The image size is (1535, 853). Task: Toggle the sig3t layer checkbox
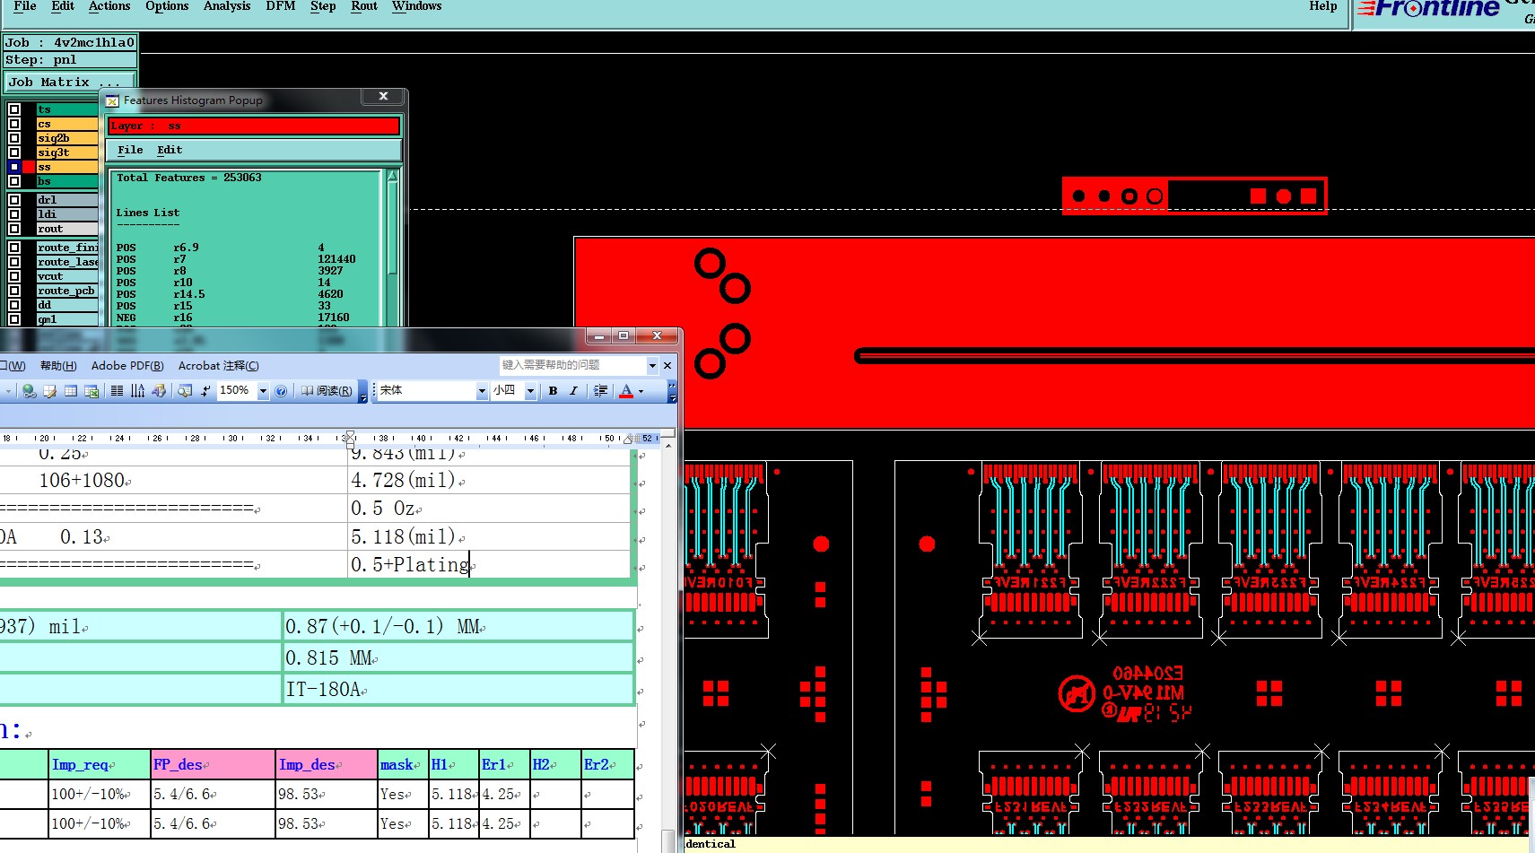click(14, 152)
